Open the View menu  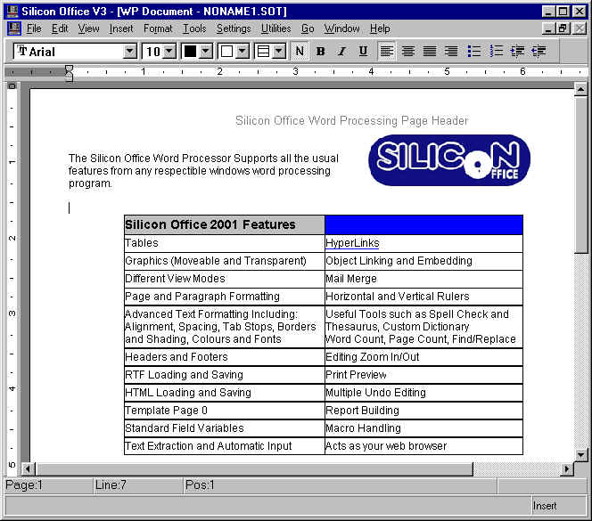pyautogui.click(x=89, y=28)
